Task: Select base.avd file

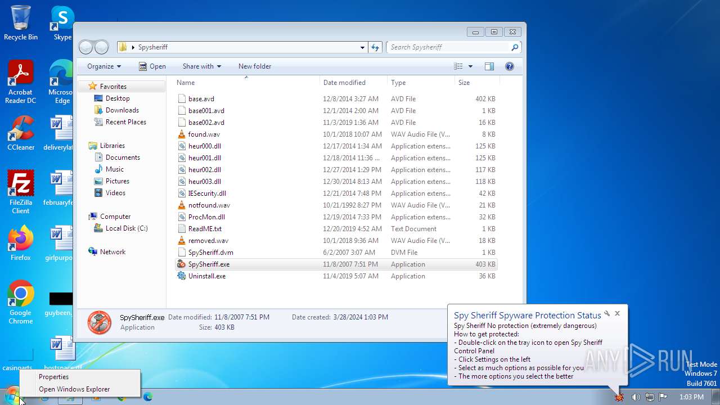Action: tap(336, 99)
